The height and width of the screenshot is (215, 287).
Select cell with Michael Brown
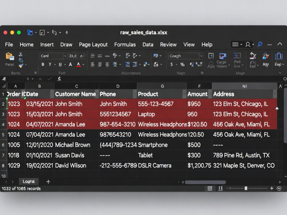tap(77, 145)
